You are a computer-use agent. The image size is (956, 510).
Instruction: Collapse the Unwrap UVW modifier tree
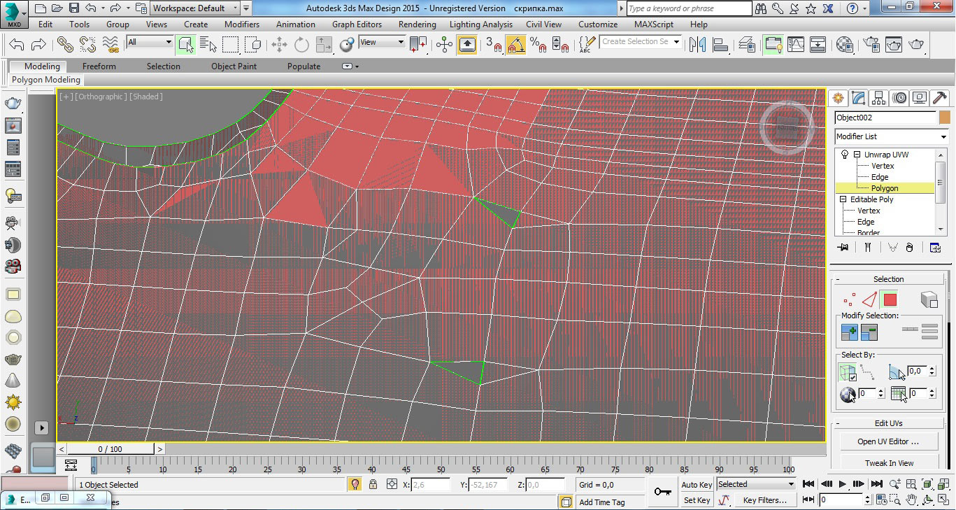pyautogui.click(x=856, y=155)
